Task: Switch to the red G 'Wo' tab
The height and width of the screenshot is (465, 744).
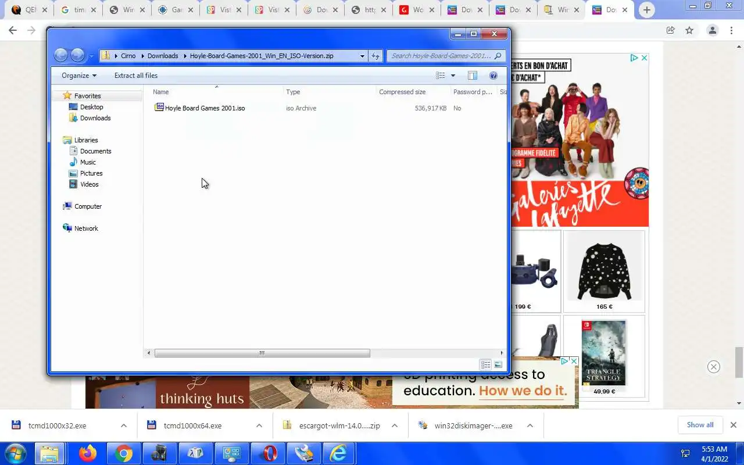Action: pyautogui.click(x=416, y=10)
